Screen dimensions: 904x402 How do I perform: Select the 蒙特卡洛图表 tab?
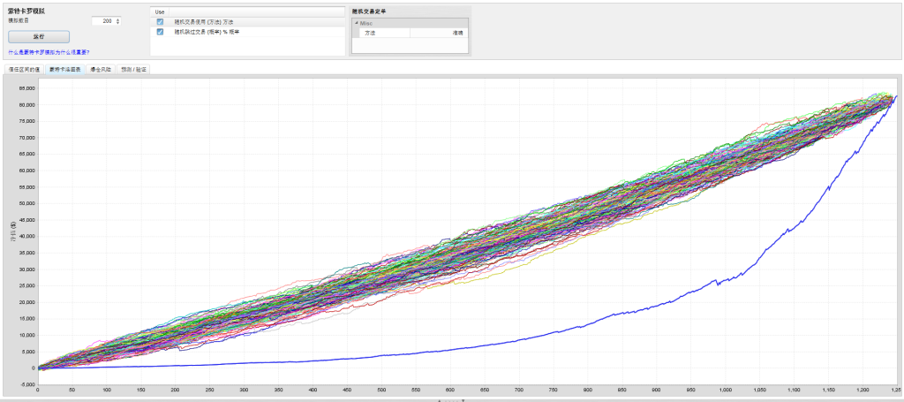click(x=64, y=68)
